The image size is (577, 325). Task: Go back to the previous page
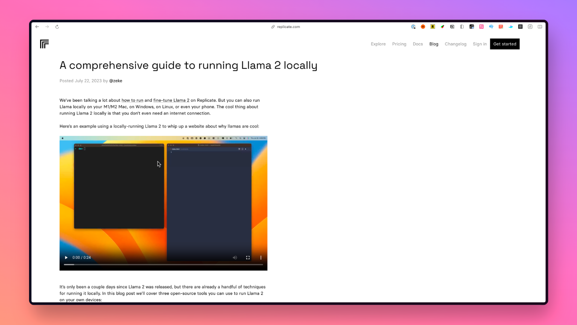(x=37, y=27)
